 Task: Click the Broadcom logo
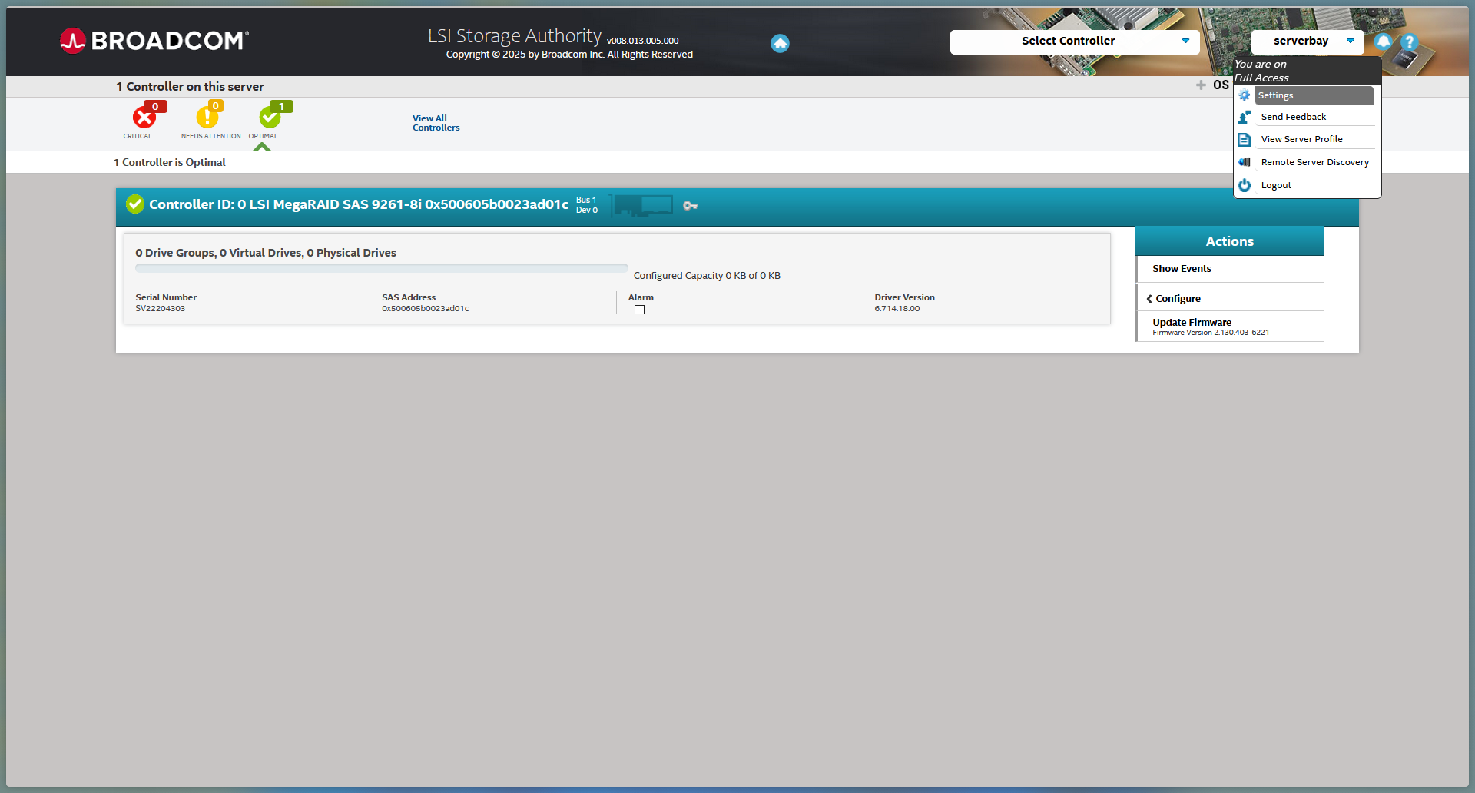pos(154,41)
